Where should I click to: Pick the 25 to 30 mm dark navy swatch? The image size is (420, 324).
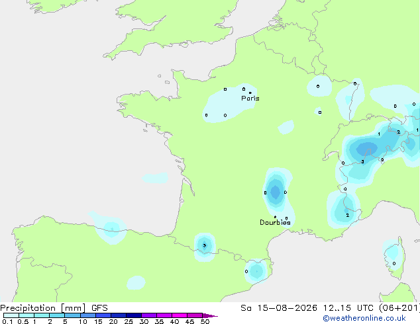pos(134,315)
